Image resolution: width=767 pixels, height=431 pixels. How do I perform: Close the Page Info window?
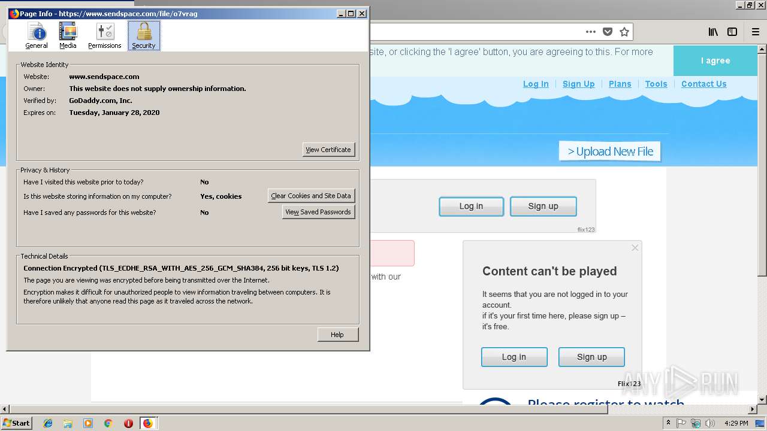(x=362, y=14)
